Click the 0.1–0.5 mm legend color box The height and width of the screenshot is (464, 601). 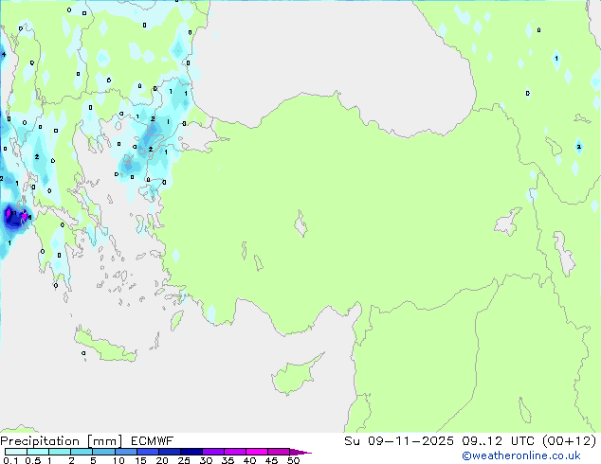coord(16,452)
